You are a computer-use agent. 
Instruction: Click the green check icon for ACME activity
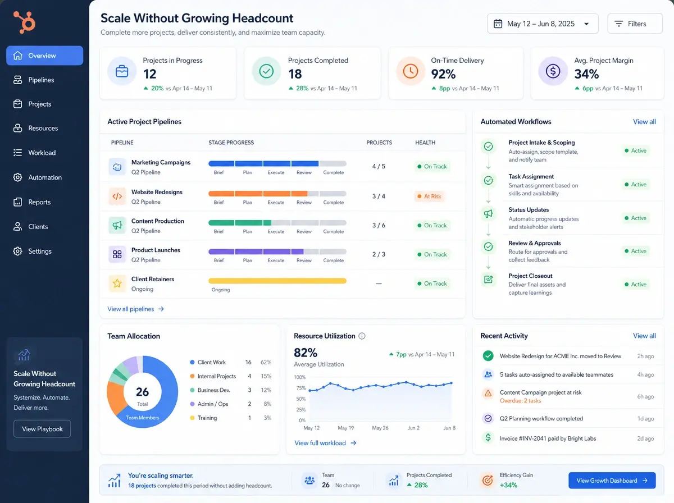coord(488,356)
